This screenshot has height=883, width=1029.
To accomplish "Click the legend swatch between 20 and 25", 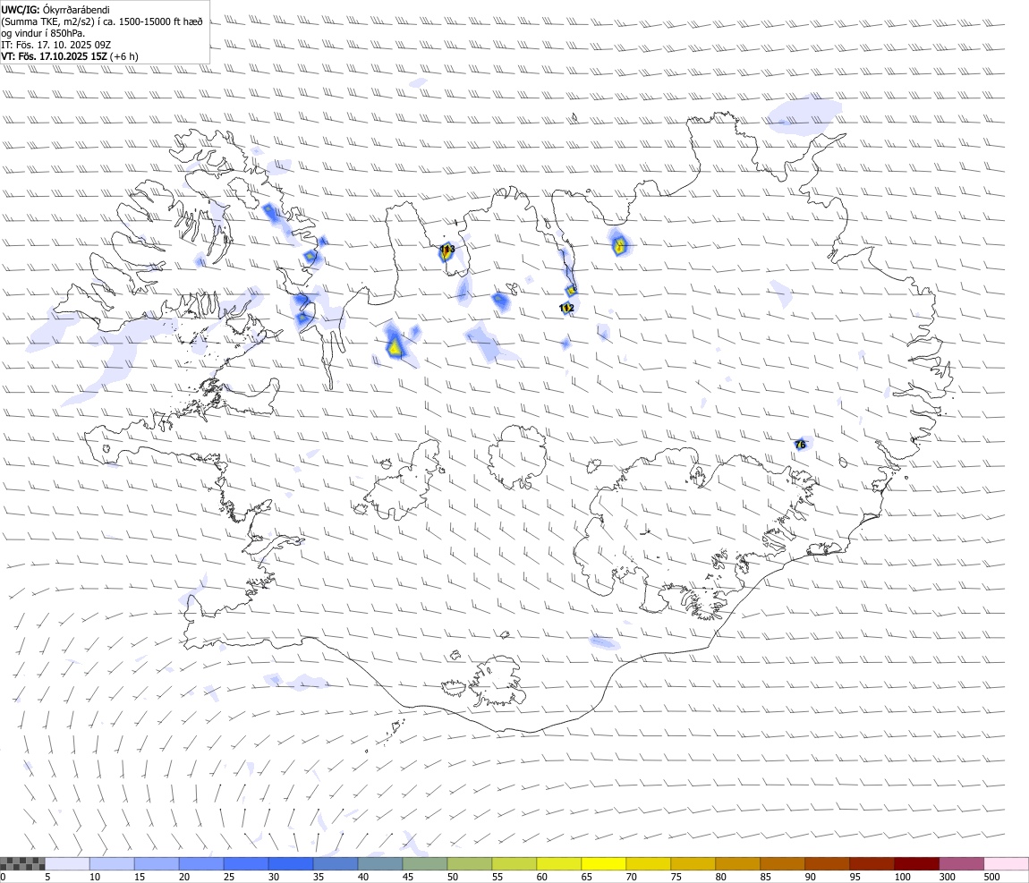I will tap(200, 863).
